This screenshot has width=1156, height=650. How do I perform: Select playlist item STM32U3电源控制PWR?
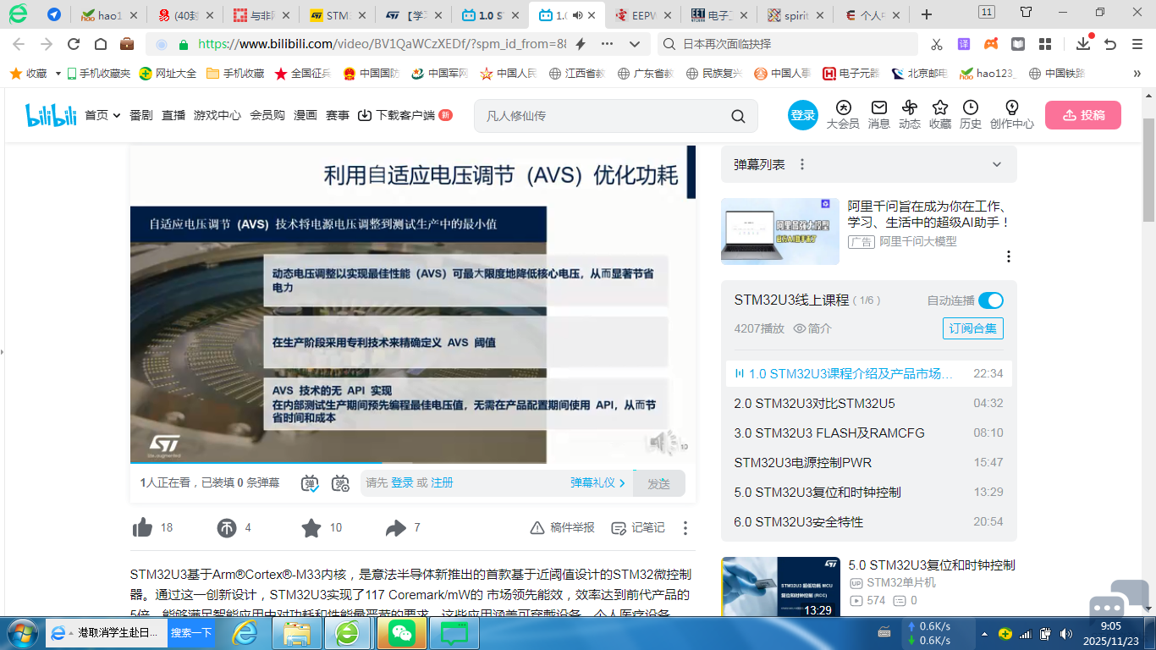point(868,462)
